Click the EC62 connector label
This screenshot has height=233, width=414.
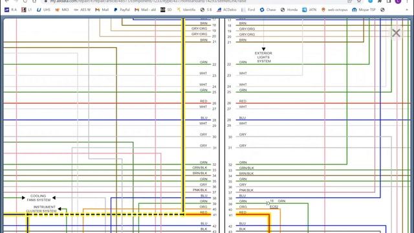274,206
